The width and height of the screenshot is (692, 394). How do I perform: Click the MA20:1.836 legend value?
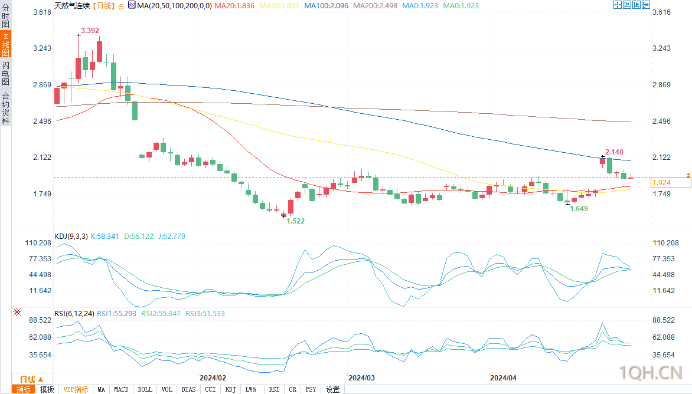coord(234,6)
